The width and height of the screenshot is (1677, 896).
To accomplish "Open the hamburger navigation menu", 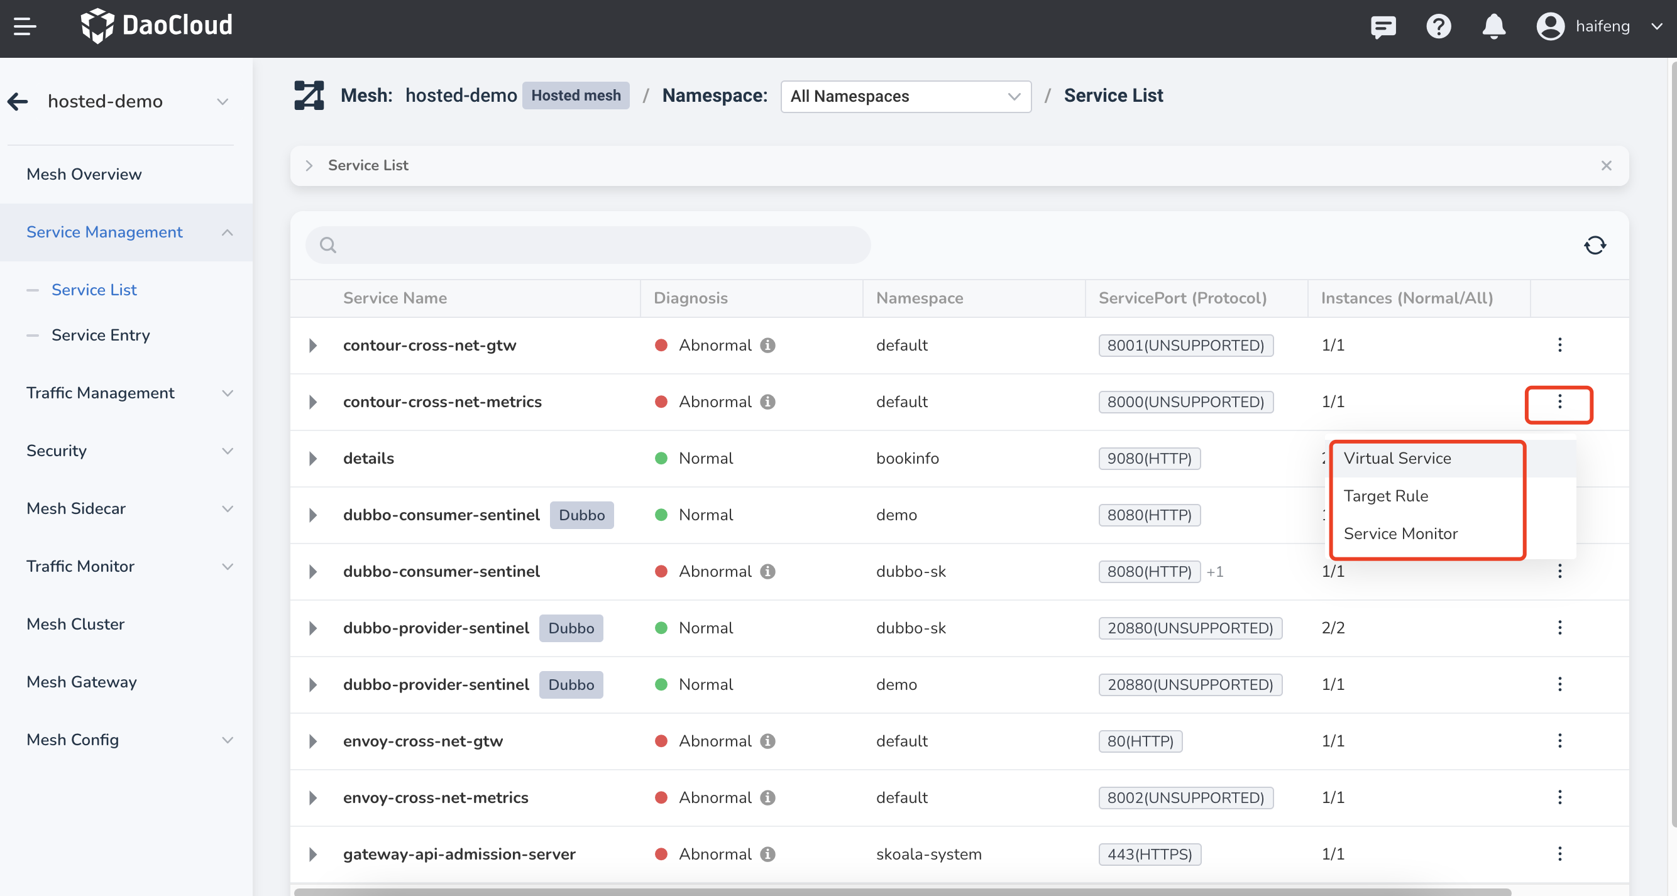I will click(24, 26).
